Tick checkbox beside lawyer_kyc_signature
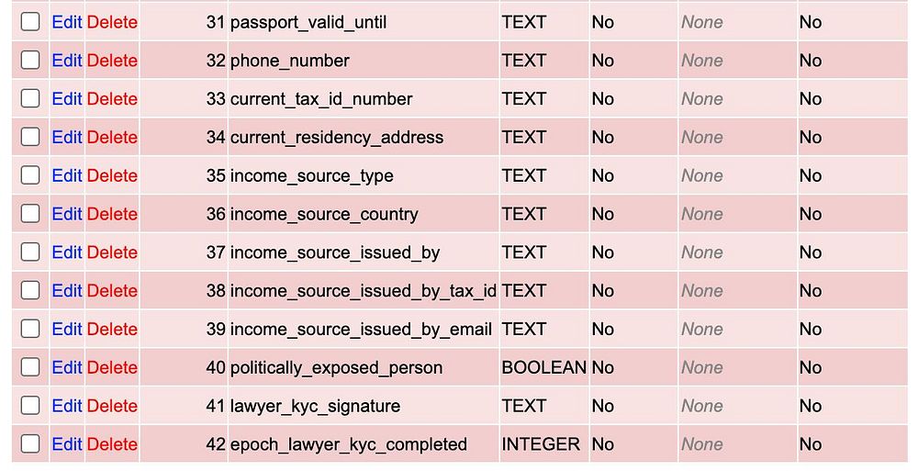The height and width of the screenshot is (471, 918). pos(30,406)
